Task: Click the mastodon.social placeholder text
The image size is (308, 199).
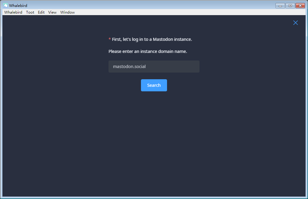Action: [x=129, y=67]
